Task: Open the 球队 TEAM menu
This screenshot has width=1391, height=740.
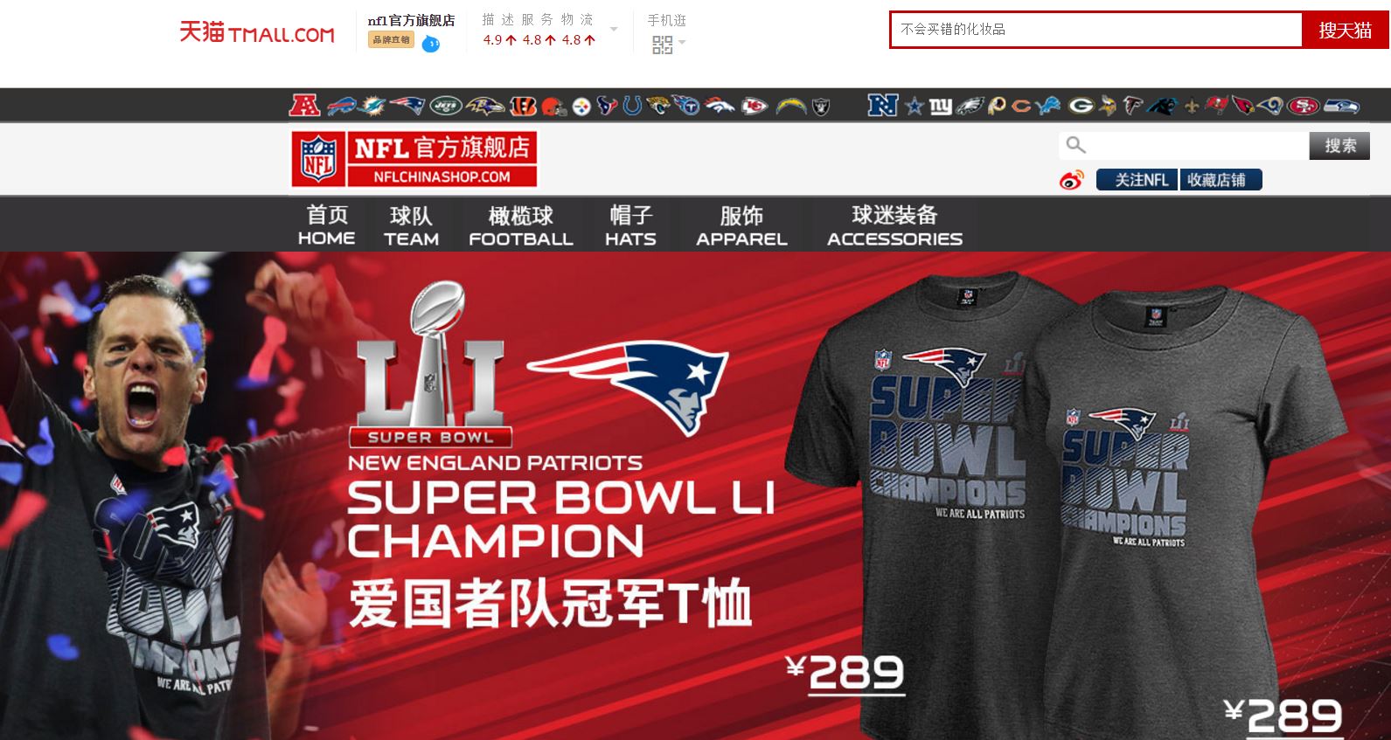Action: click(411, 225)
